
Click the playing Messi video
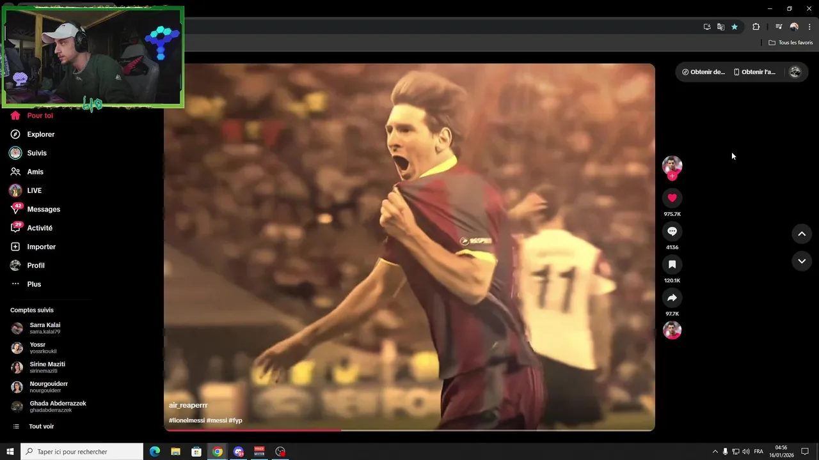(x=409, y=247)
